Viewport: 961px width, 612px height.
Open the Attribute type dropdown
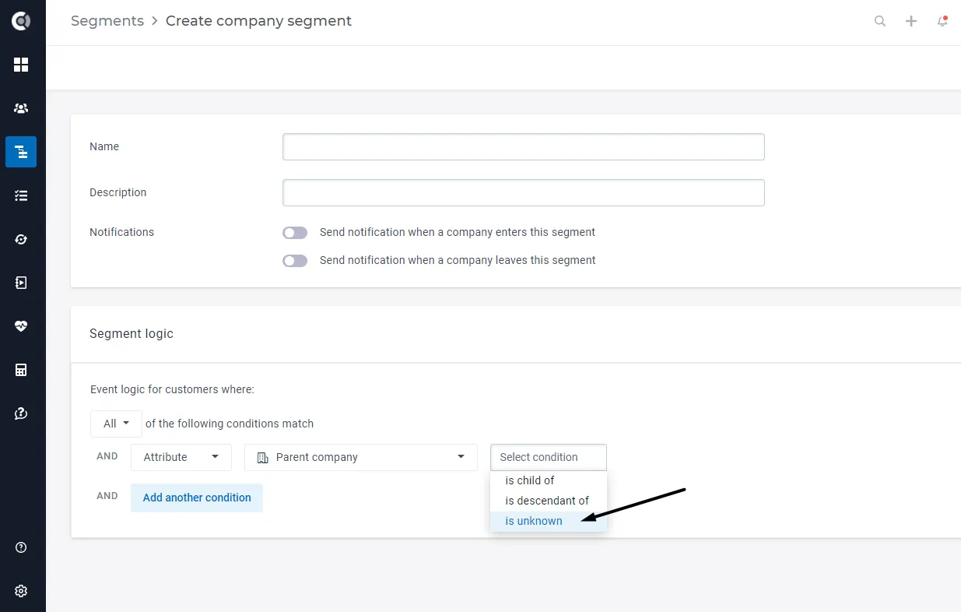click(181, 457)
